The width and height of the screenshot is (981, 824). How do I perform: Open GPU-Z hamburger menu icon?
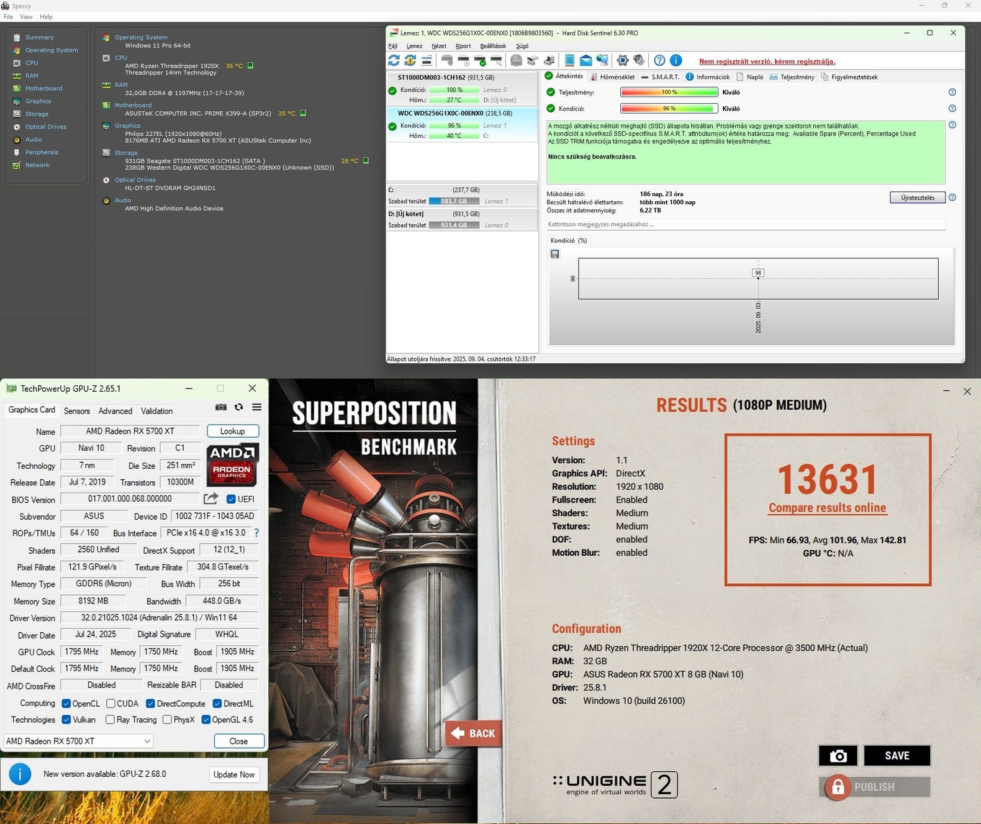[x=256, y=407]
